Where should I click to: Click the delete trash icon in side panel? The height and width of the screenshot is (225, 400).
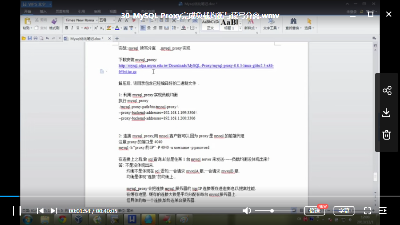pyautogui.click(x=387, y=134)
